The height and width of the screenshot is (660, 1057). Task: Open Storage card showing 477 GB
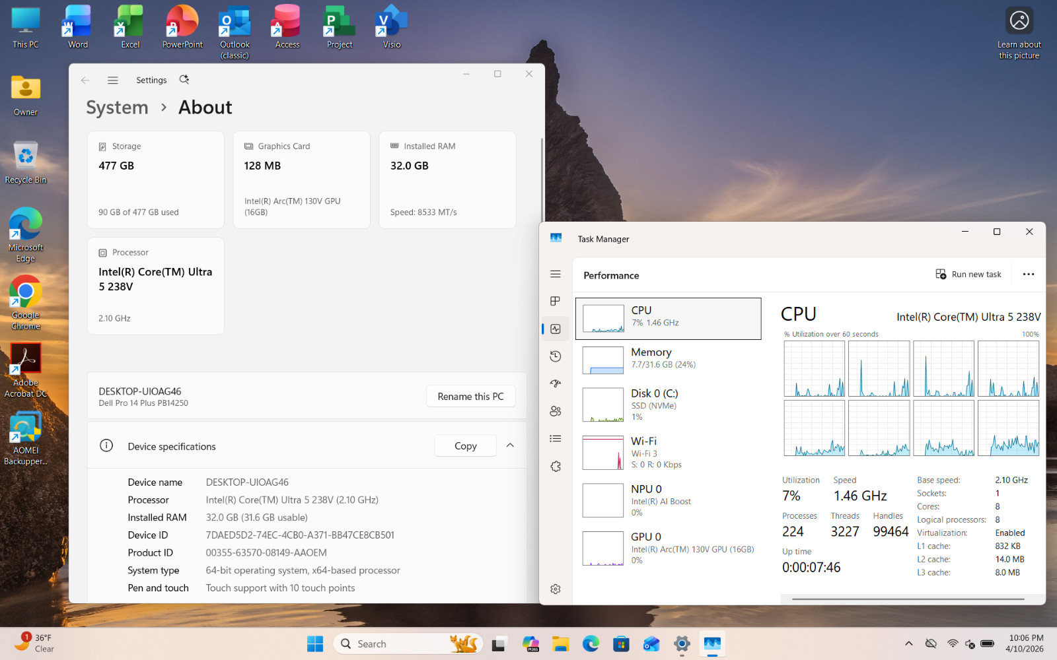click(x=156, y=180)
